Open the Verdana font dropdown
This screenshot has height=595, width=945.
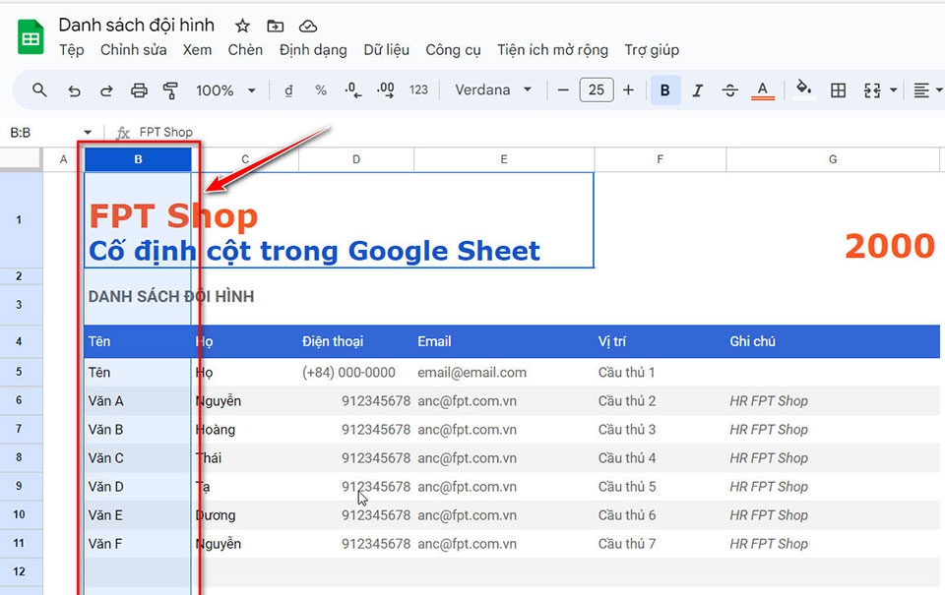(x=493, y=90)
